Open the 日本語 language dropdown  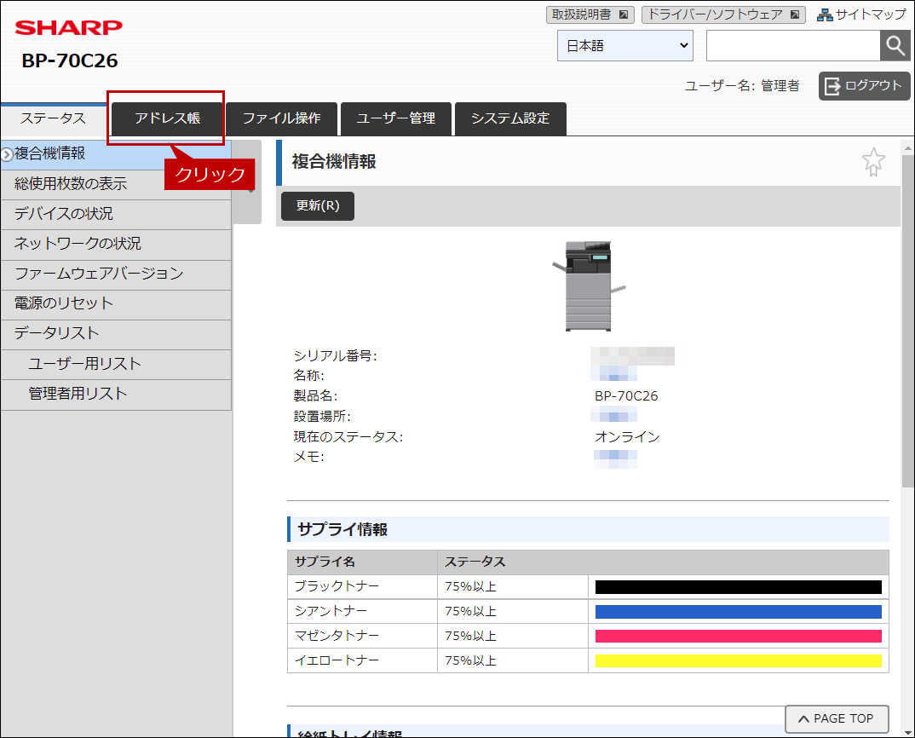coord(625,45)
